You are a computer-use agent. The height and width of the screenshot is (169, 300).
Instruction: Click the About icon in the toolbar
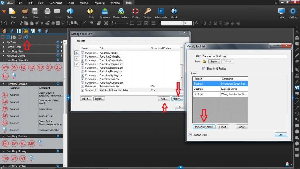[x=174, y=12]
